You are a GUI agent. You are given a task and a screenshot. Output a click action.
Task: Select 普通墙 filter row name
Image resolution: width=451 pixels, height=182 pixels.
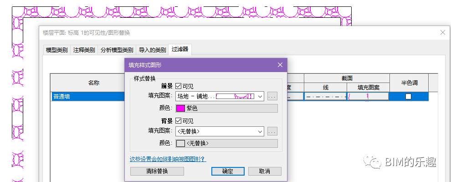tap(88, 96)
